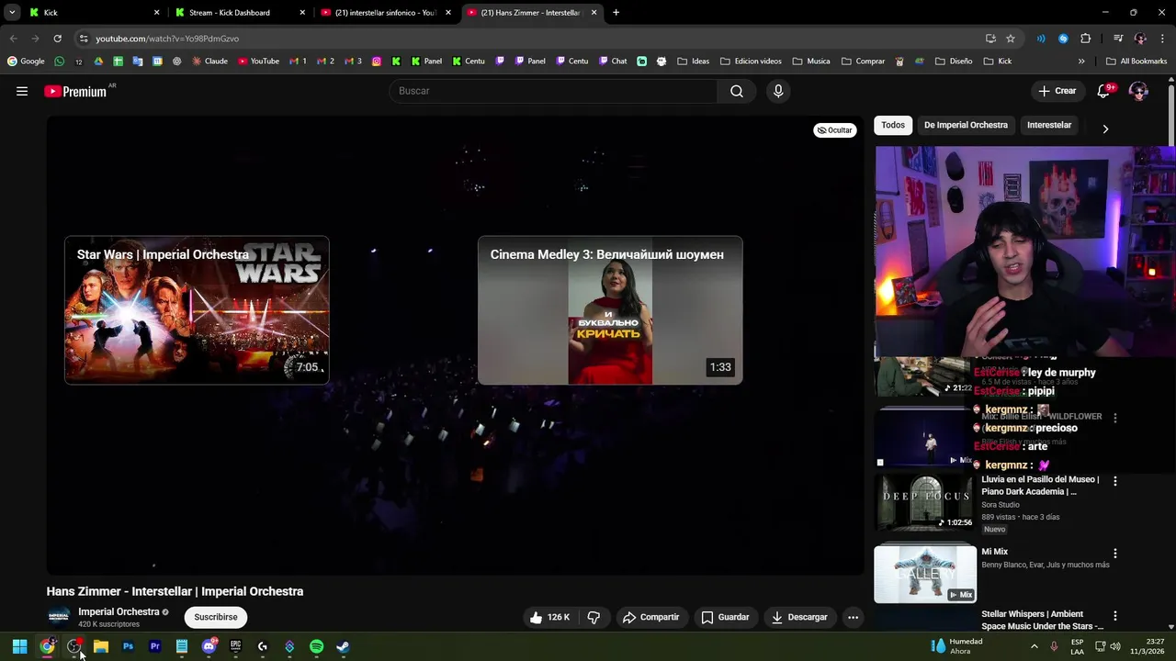Open the YouTube guide hamburger menu
The image size is (1176, 661).
click(22, 91)
